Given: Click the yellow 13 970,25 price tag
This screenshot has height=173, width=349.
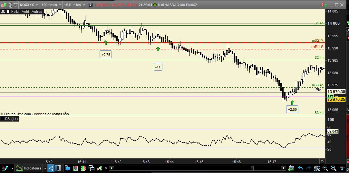Looking at the screenshot, I should pyautogui.click(x=336, y=99).
